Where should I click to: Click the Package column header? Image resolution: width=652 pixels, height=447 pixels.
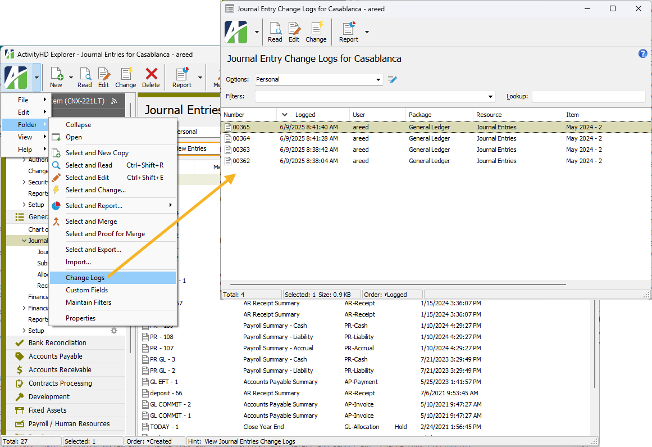[x=440, y=115]
